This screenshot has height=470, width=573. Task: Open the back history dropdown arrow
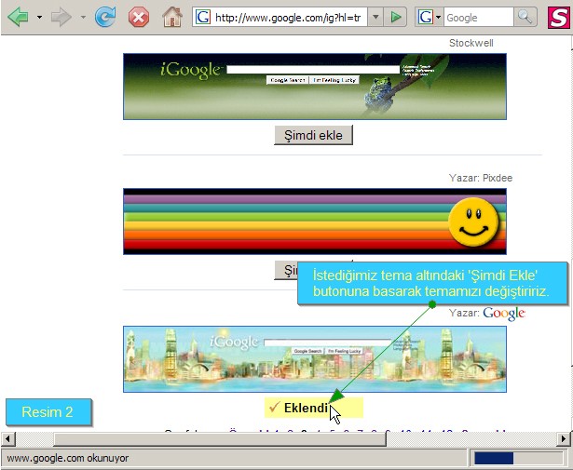point(39,17)
